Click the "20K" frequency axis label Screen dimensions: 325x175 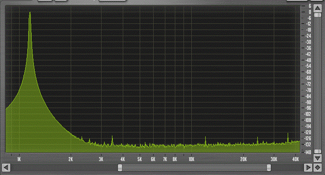tap(243, 159)
